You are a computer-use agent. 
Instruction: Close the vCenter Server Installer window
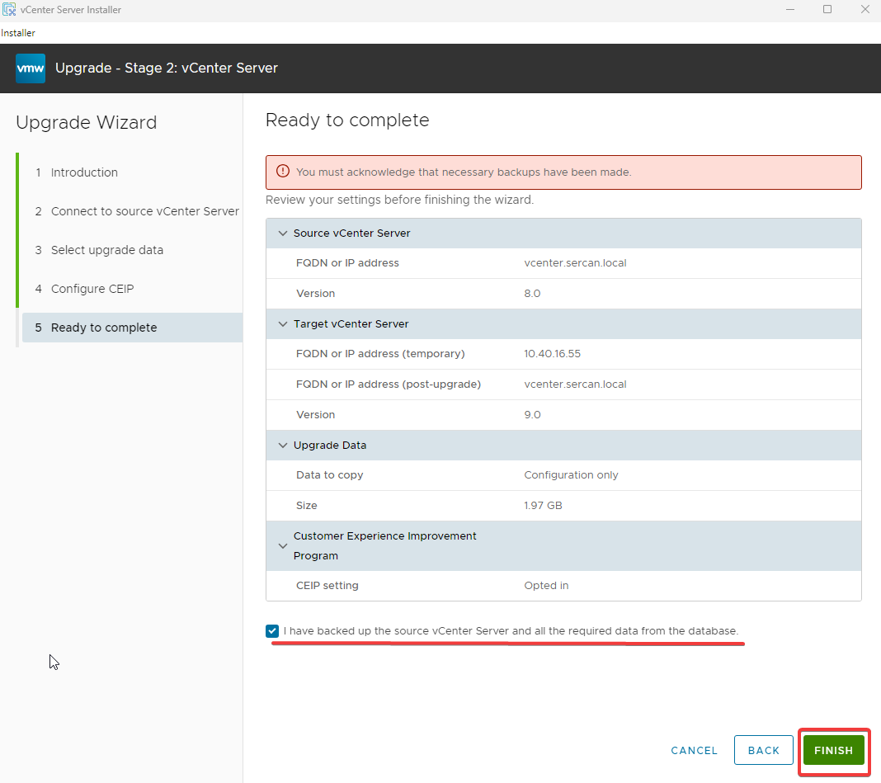pyautogui.click(x=865, y=10)
